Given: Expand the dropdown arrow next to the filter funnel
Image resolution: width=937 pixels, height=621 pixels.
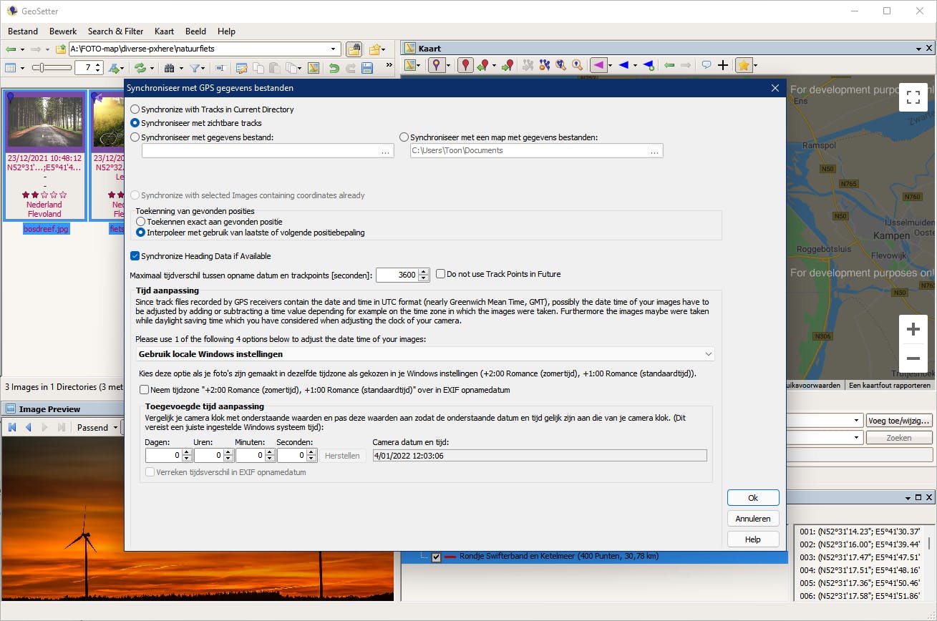Looking at the screenshot, I should (x=204, y=68).
